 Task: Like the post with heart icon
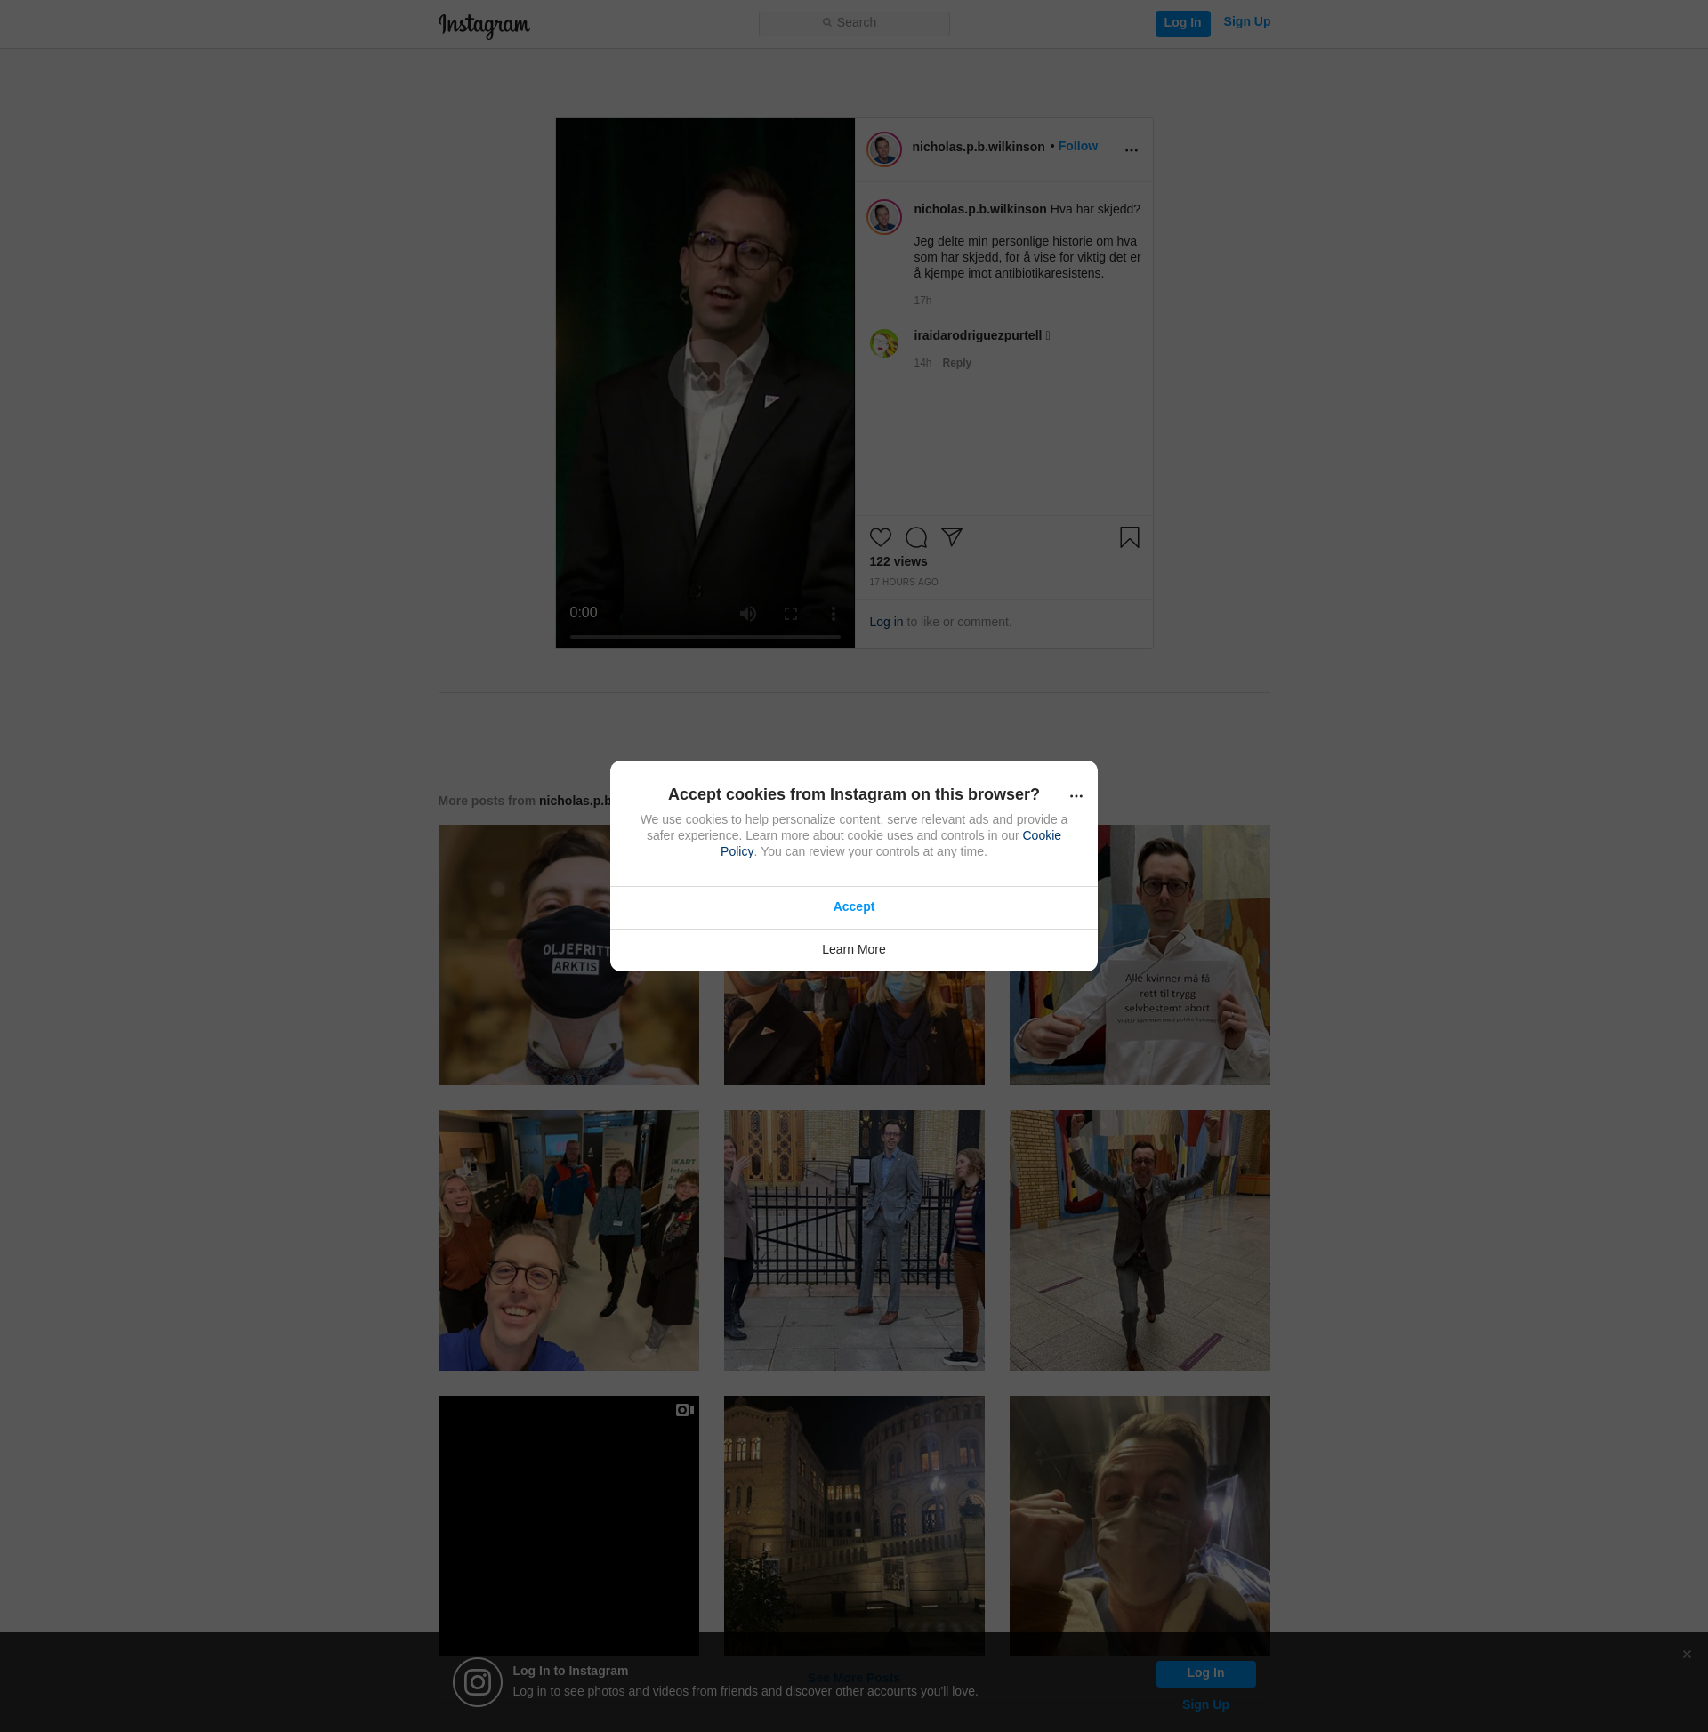(880, 537)
